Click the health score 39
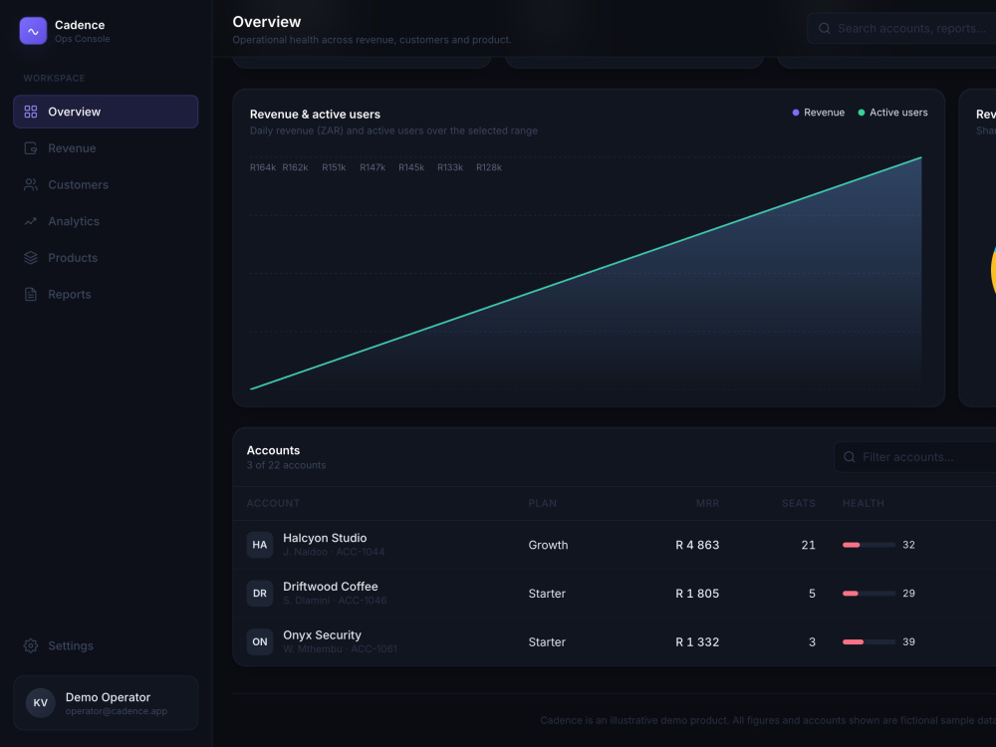Viewport: 996px width, 747px height. pos(909,641)
